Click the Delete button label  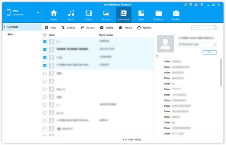coord(110,27)
